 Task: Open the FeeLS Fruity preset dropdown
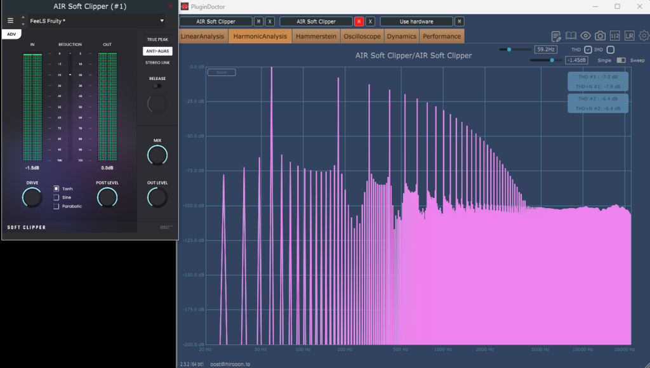click(97, 21)
